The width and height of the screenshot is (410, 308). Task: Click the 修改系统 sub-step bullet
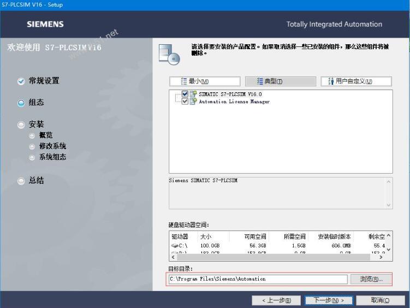click(32, 147)
